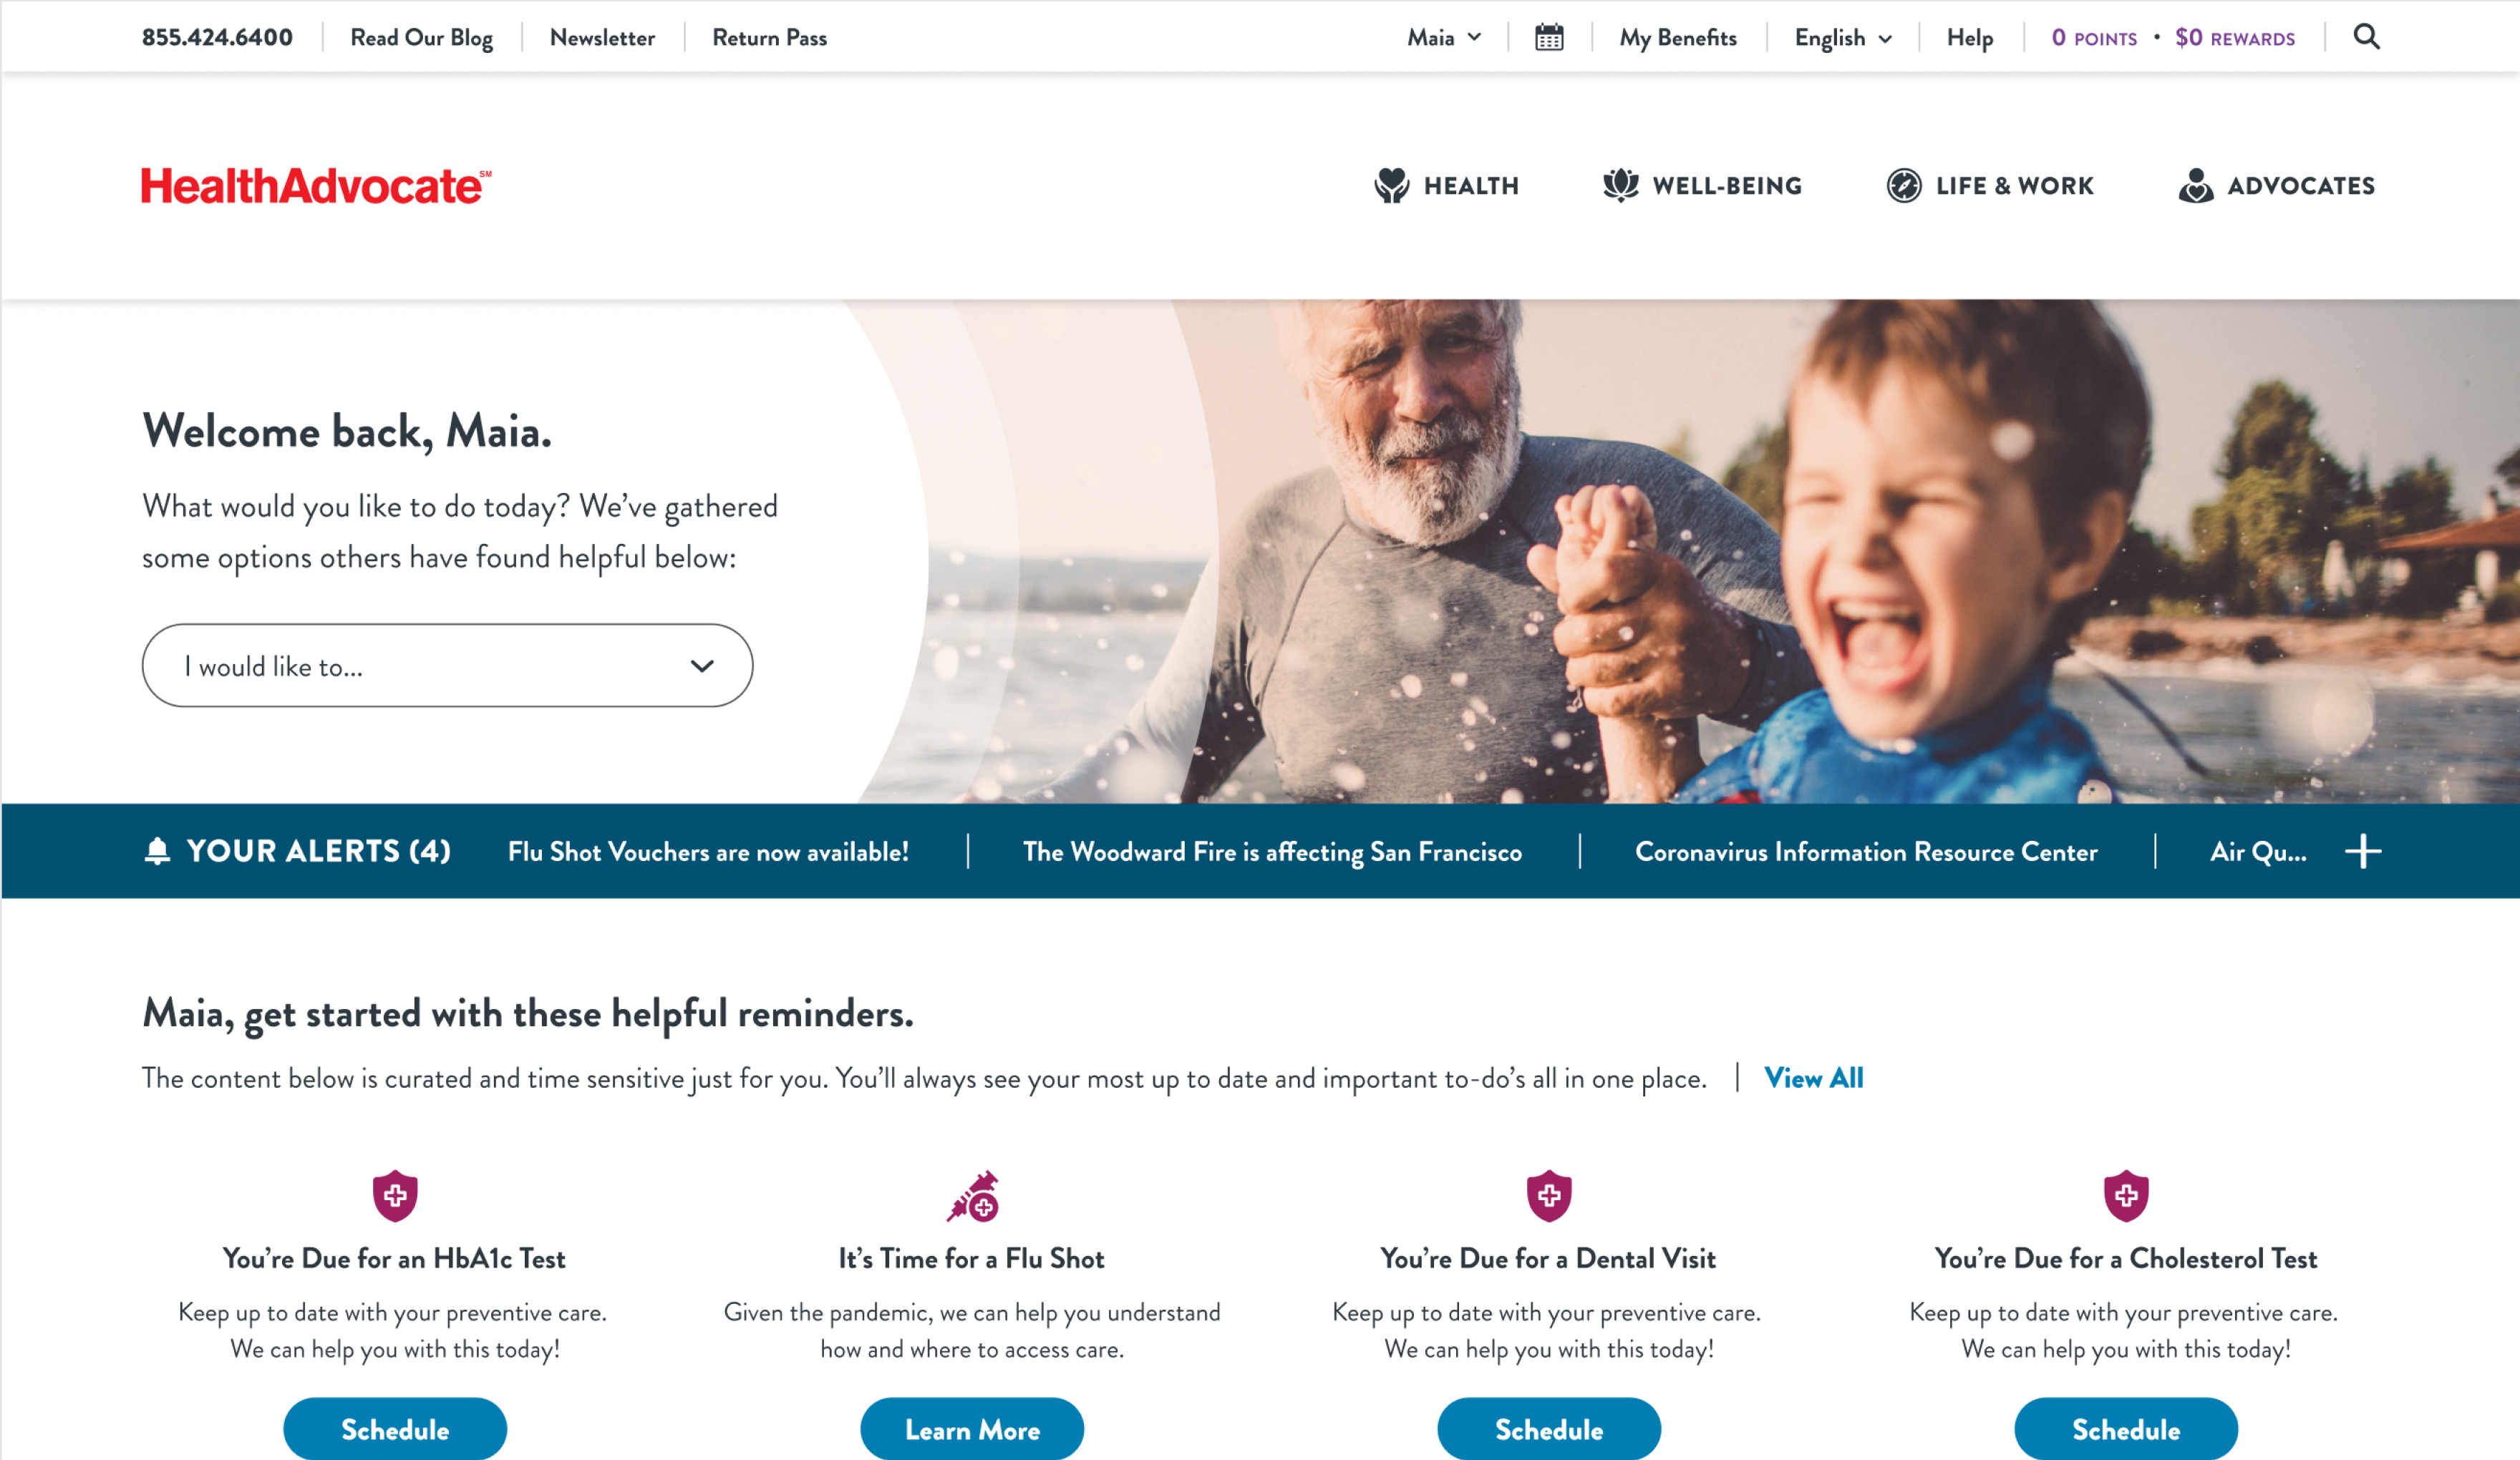2520x1460 pixels.
Task: Click the alerts bell icon
Action: click(157, 851)
